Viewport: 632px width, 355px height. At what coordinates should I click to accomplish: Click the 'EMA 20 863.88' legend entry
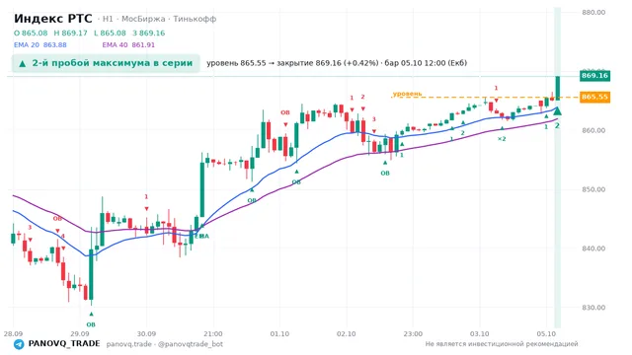(40, 45)
